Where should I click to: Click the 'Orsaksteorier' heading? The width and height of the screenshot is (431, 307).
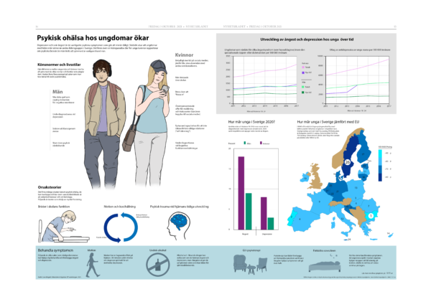pos(50,187)
